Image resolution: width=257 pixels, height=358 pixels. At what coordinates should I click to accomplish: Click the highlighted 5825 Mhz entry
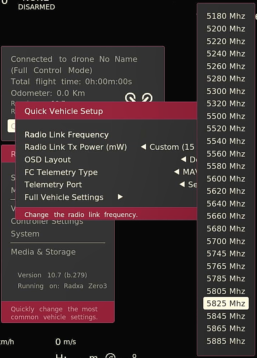click(226, 303)
